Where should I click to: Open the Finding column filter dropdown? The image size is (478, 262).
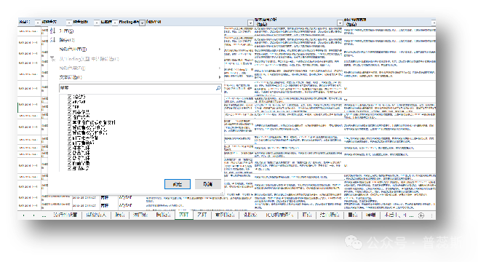142,23
